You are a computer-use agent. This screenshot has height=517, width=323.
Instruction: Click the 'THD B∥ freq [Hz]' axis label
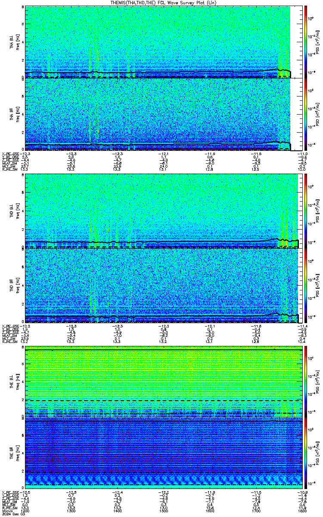coord(14,285)
